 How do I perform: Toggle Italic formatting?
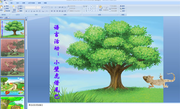(x=29, y=11)
